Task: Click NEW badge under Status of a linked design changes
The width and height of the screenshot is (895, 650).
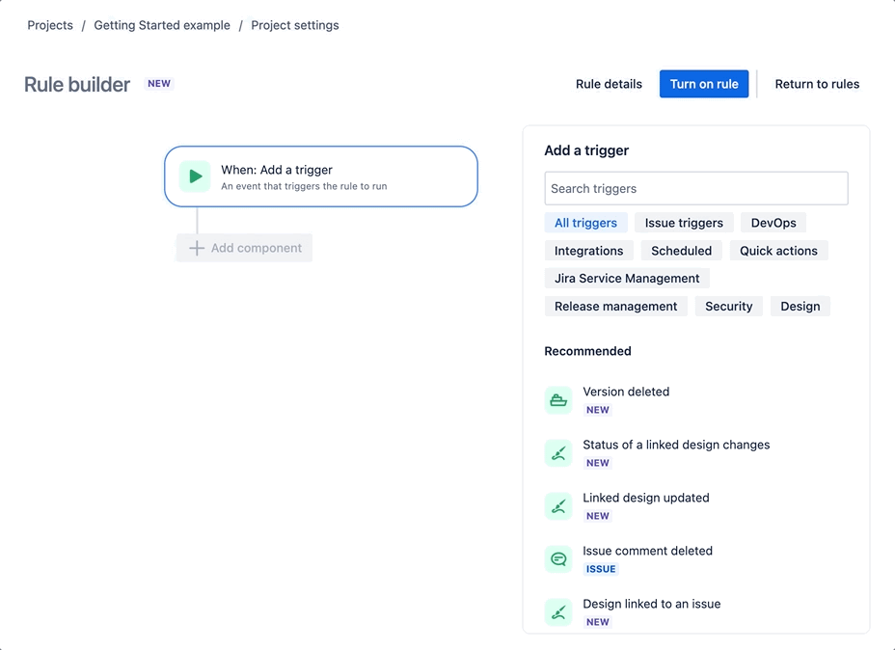Action: click(x=598, y=463)
